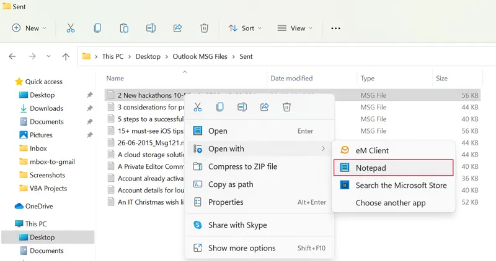Open Properties from the context menu
The height and width of the screenshot is (261, 496).
pos(259,202)
